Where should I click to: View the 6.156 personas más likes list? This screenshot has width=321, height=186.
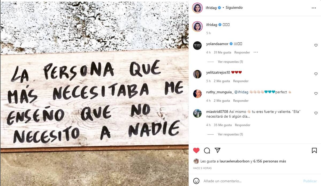tap(270, 161)
